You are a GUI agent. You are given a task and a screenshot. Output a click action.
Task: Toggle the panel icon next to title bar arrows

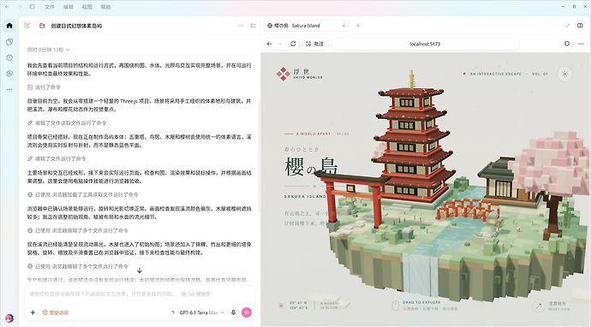click(x=32, y=7)
